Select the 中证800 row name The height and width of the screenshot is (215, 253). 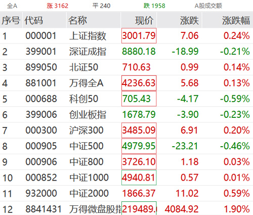pos(87,162)
